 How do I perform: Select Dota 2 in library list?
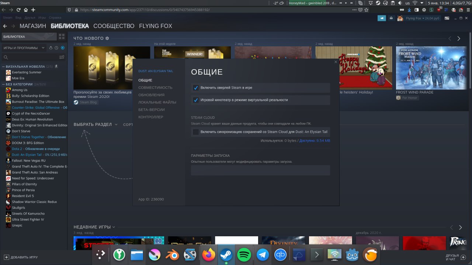coord(36,149)
